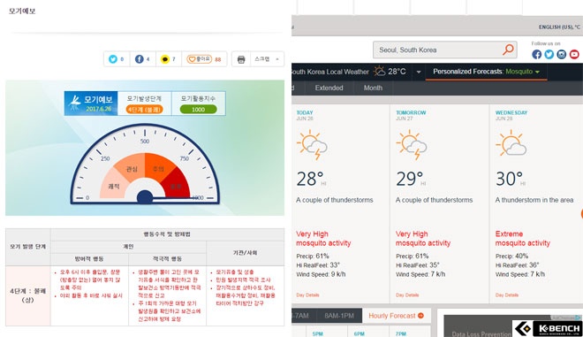The image size is (583, 337).
Task: Share the page via the Facebook share icon
Action: pyautogui.click(x=139, y=59)
